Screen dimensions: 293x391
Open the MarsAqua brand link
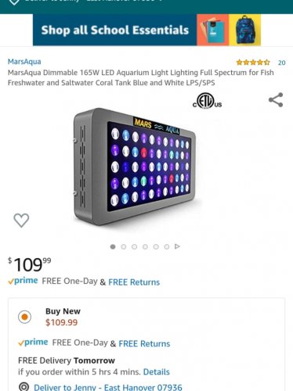point(24,62)
